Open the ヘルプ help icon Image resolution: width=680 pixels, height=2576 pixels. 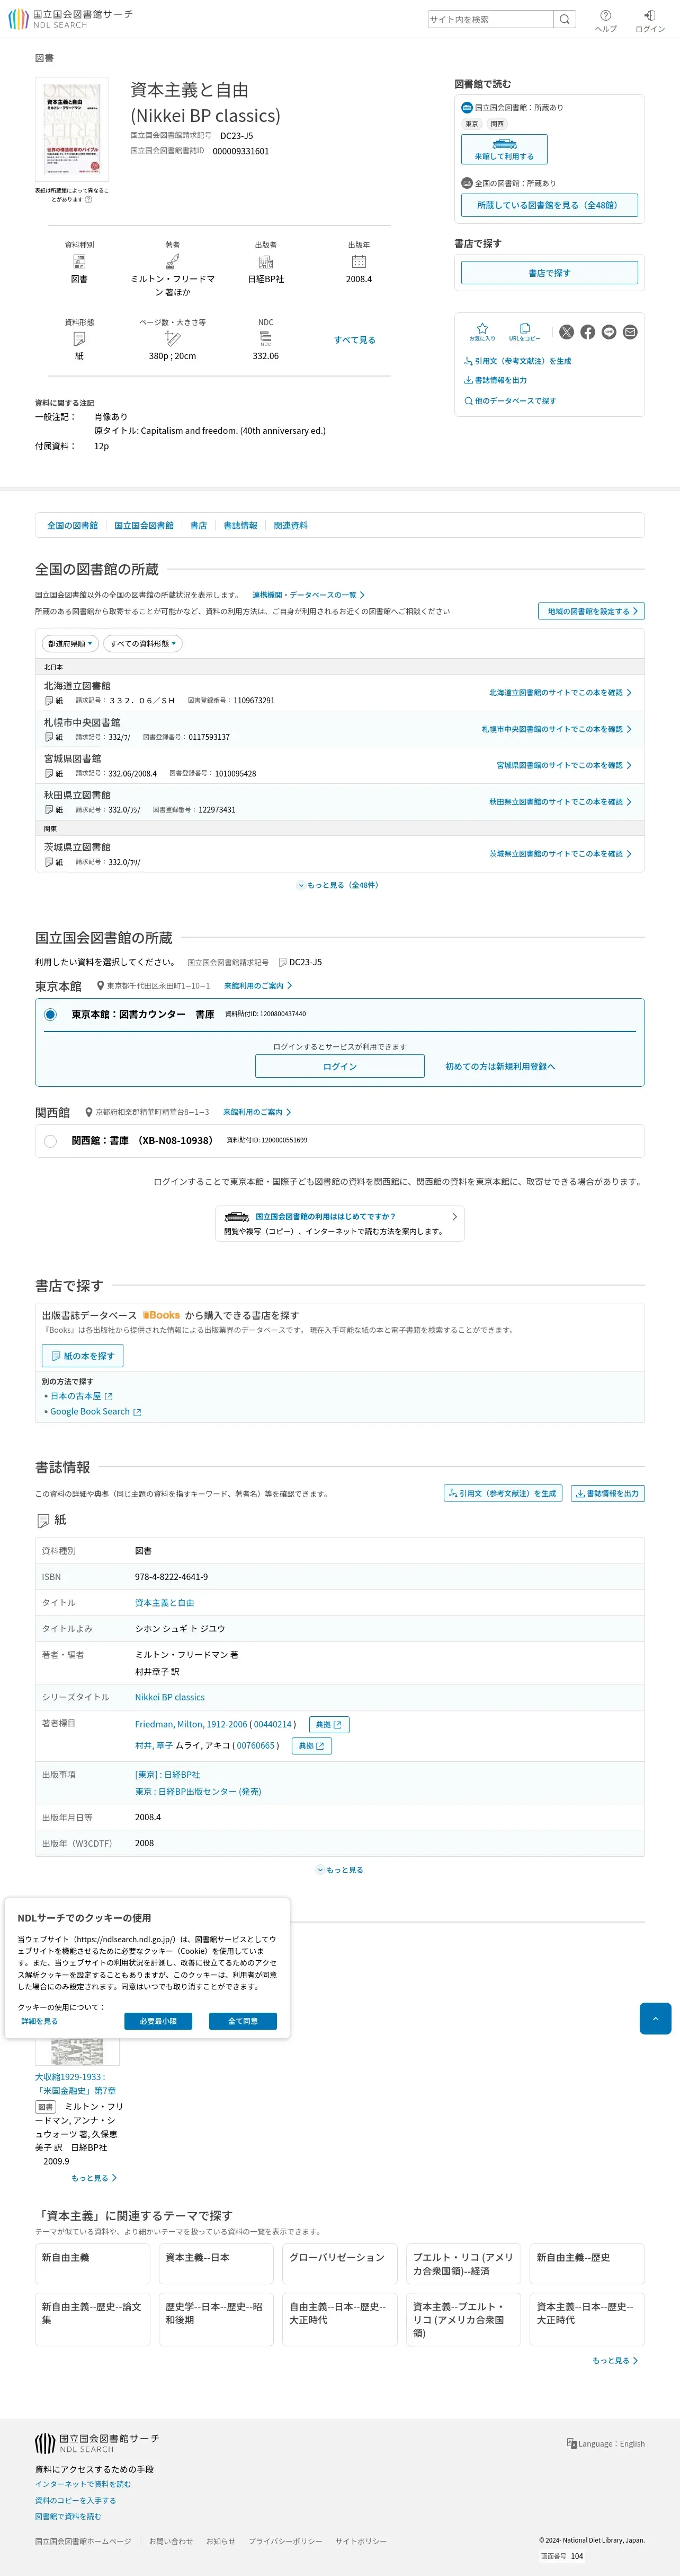coord(605,20)
